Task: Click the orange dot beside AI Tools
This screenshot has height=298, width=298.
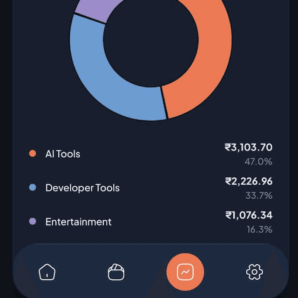Action: point(33,154)
